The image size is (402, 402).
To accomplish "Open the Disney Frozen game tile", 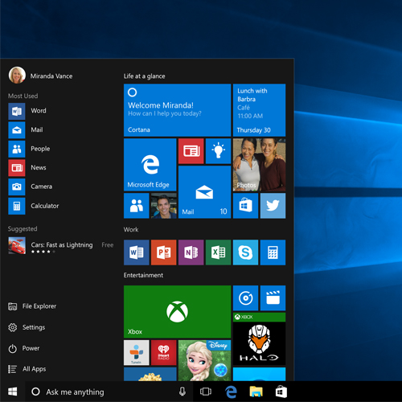I will [x=204, y=360].
